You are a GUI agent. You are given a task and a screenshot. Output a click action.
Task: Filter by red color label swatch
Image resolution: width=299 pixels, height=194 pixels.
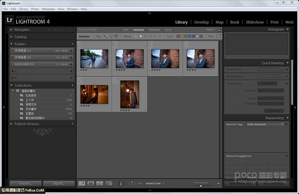coord(178,36)
